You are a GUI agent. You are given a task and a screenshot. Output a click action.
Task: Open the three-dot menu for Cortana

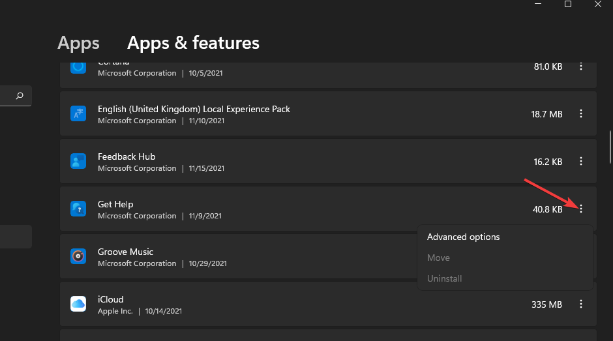pyautogui.click(x=581, y=67)
